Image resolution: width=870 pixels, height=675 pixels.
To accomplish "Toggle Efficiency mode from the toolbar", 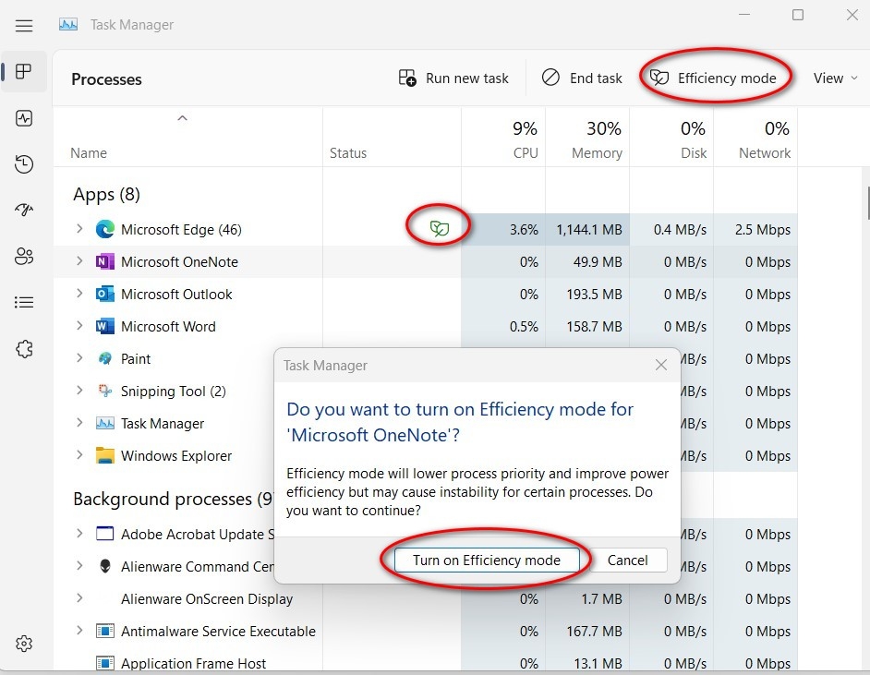I will coord(716,78).
